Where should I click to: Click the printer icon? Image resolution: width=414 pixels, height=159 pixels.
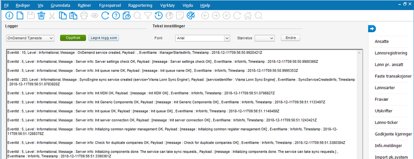click(x=84, y=16)
